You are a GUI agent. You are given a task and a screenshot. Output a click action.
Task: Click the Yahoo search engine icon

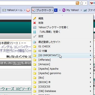click(92, 3)
